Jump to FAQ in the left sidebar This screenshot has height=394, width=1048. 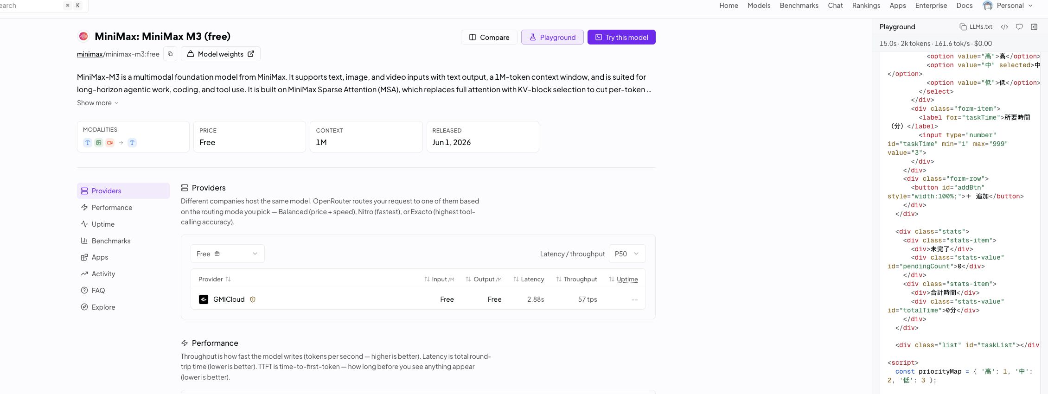[123, 291]
